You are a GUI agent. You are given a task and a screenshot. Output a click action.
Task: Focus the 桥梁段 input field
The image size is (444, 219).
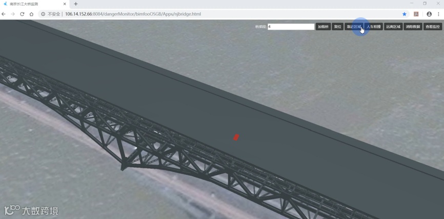tap(291, 27)
